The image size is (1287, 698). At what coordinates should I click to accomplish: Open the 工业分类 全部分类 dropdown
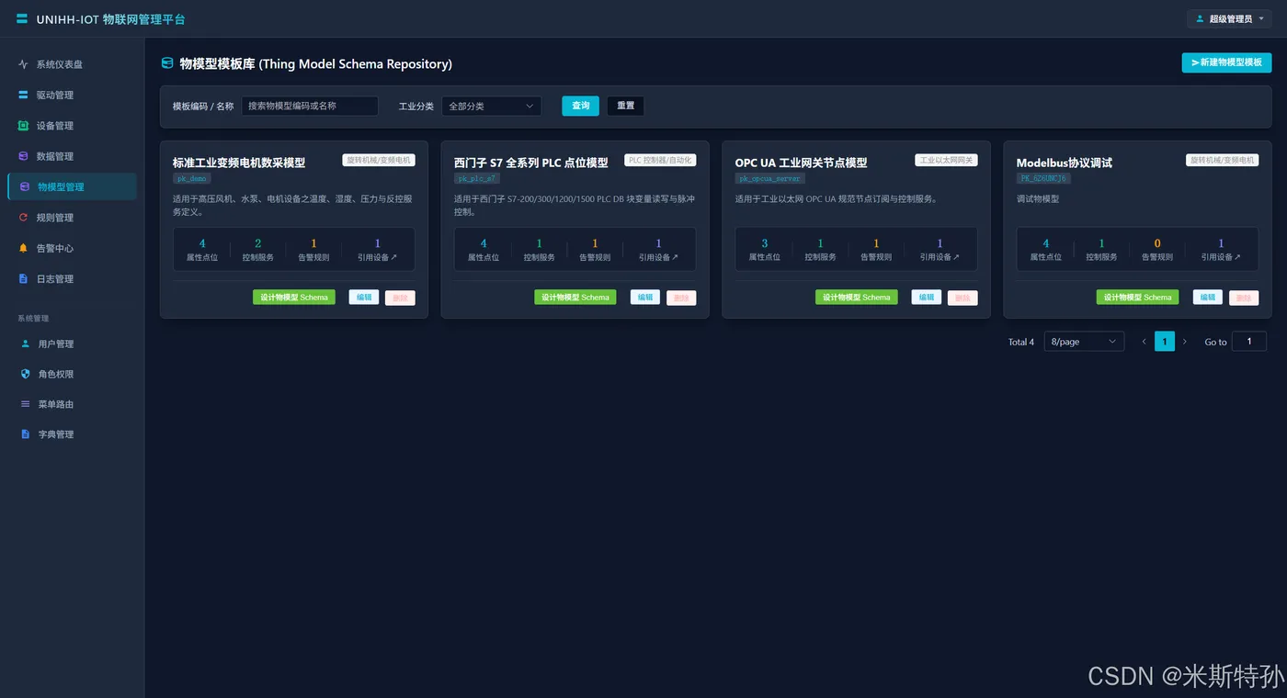coord(492,107)
